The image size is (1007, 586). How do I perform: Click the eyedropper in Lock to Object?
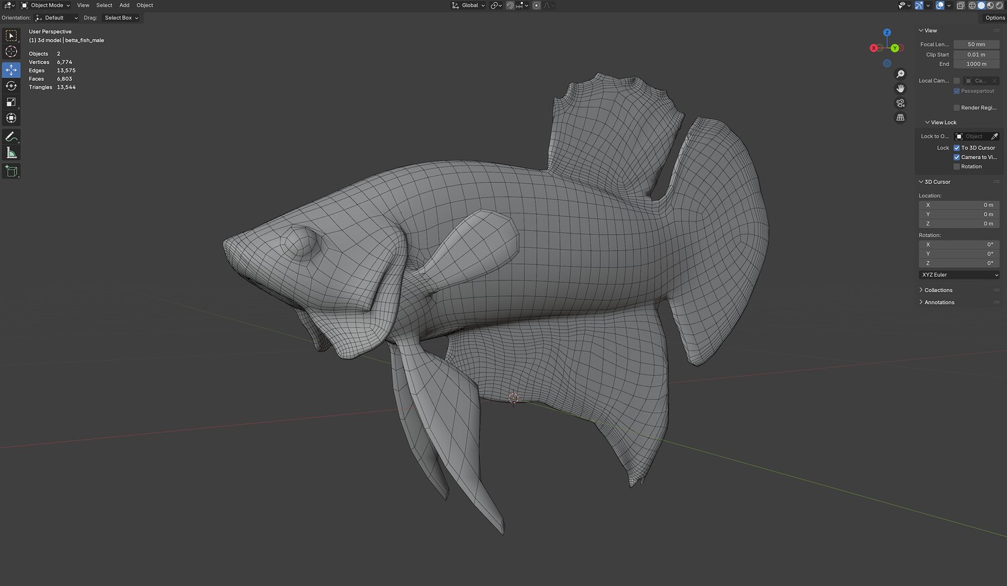click(994, 136)
